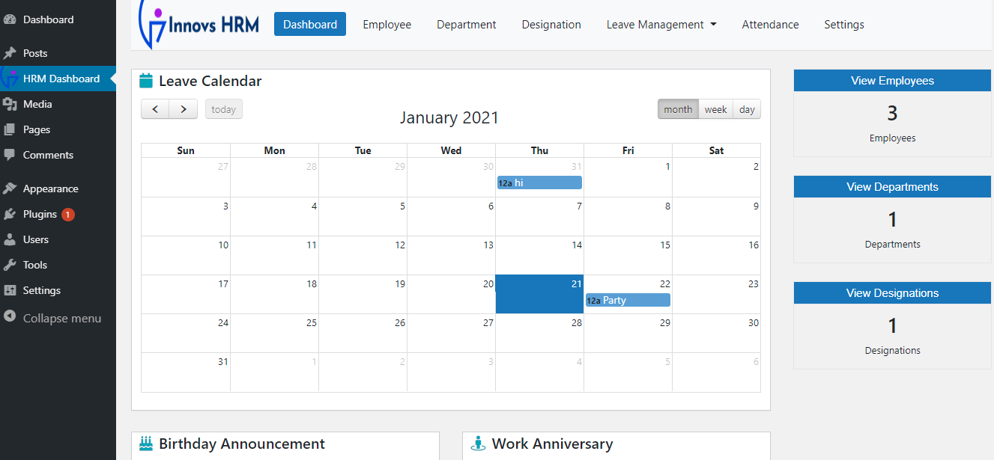
Task: Click the Users person icon
Action: click(x=10, y=239)
